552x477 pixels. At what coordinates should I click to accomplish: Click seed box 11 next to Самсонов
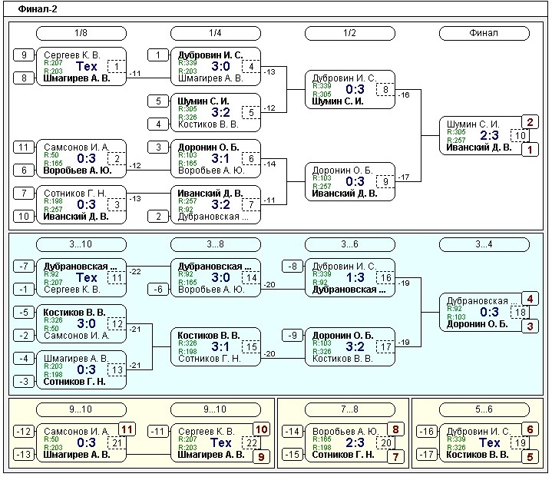click(24, 147)
